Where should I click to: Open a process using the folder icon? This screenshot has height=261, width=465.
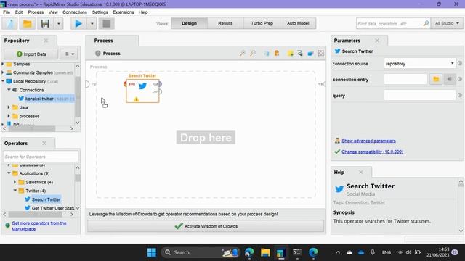(x=28, y=24)
